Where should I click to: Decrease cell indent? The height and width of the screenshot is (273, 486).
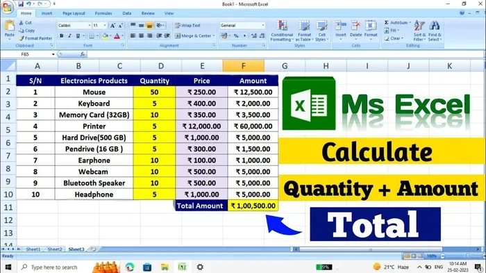tap(159, 36)
